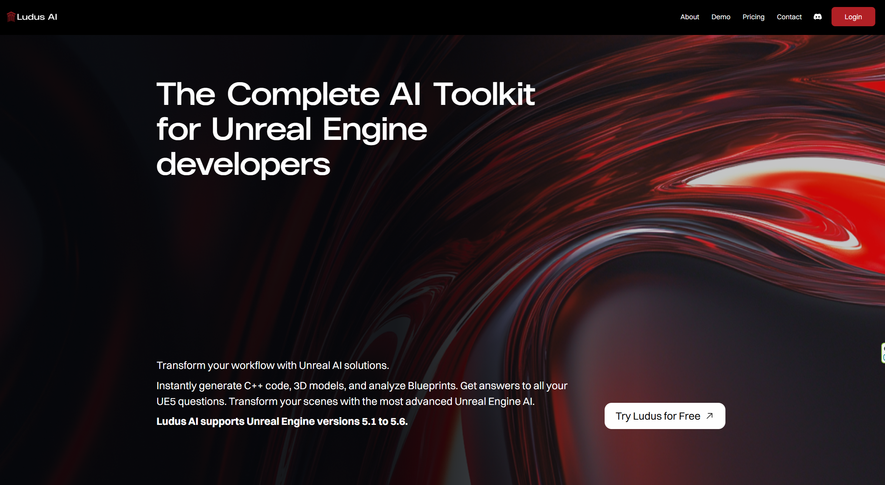885x485 pixels.
Task: Select Contact in the navigation bar
Action: coord(789,17)
